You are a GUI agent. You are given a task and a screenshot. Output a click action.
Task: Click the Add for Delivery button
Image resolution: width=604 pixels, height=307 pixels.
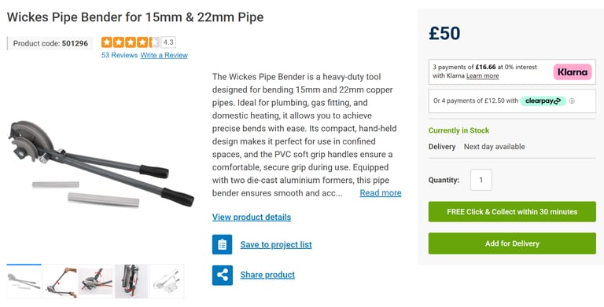click(x=512, y=243)
